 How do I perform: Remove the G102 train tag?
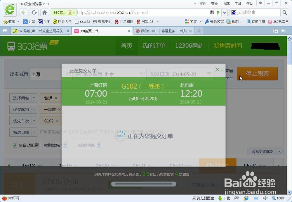pos(57,121)
